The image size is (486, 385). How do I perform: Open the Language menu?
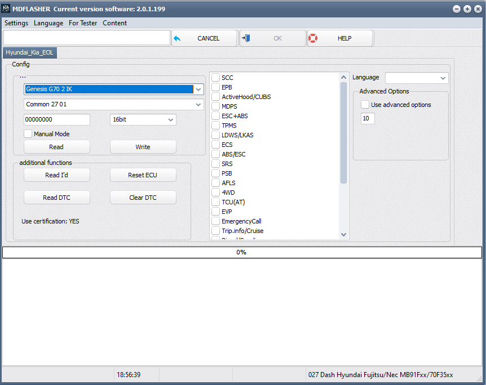click(x=48, y=23)
